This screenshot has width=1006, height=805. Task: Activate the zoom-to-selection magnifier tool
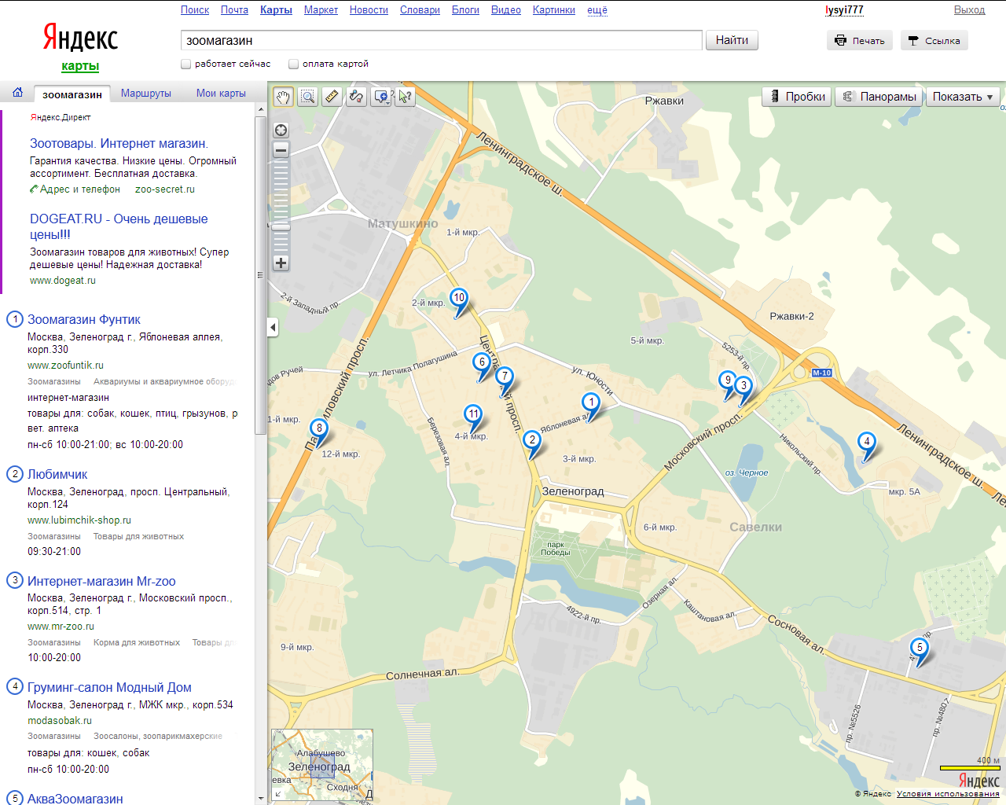point(307,97)
